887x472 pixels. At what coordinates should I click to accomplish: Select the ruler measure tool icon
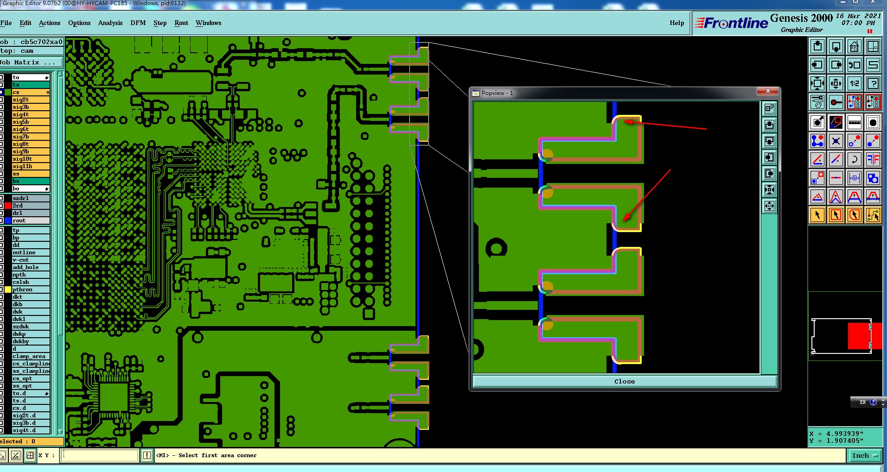(855, 122)
